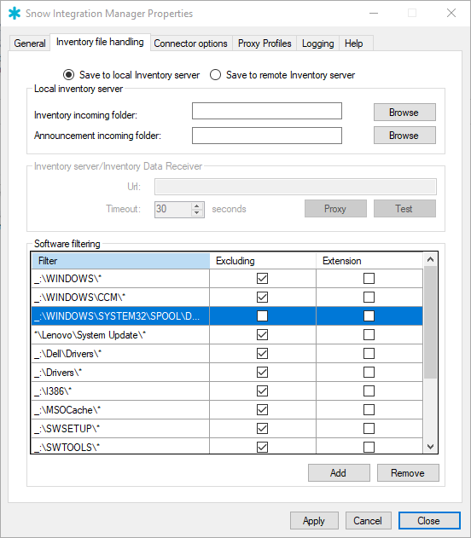
Task: Go to the Proxy Profiles tab
Action: tap(265, 43)
